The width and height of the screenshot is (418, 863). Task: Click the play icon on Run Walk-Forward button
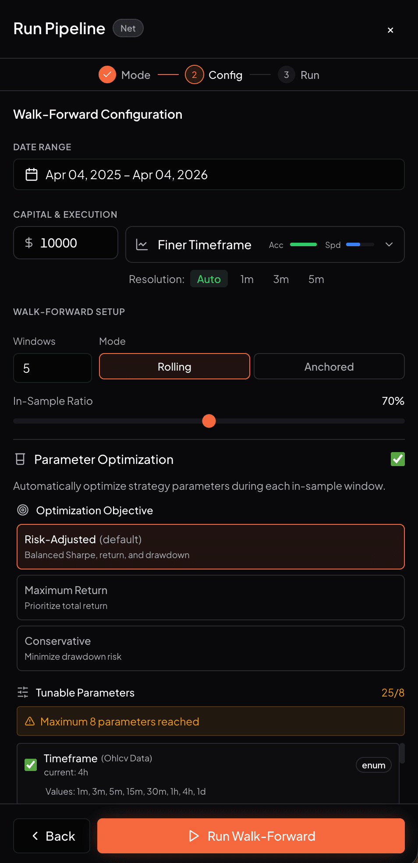coord(193,835)
